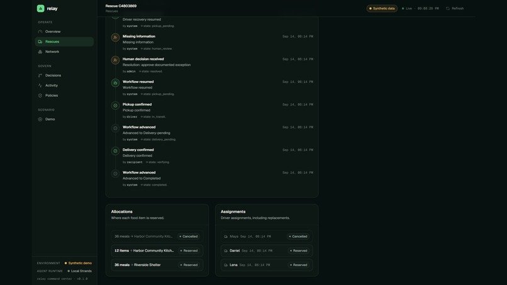Select Rescues in the sidebar
The width and height of the screenshot is (507, 285).
[x=64, y=42]
